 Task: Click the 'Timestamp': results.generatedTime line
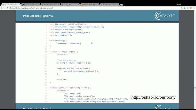[79, 96]
